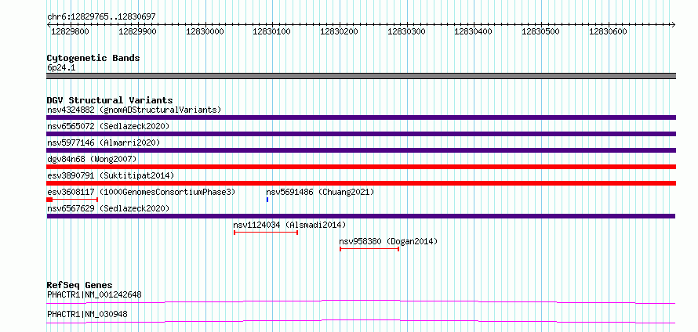Click the red bar for dgv84n68
698x332 pixels.
coord(361,167)
